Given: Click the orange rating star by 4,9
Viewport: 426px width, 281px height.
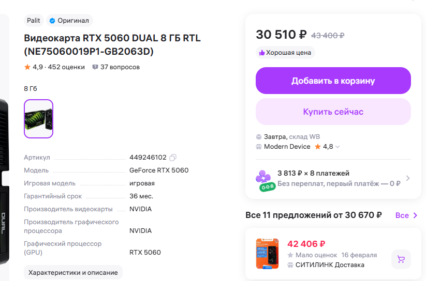Looking at the screenshot, I should pyautogui.click(x=27, y=67).
